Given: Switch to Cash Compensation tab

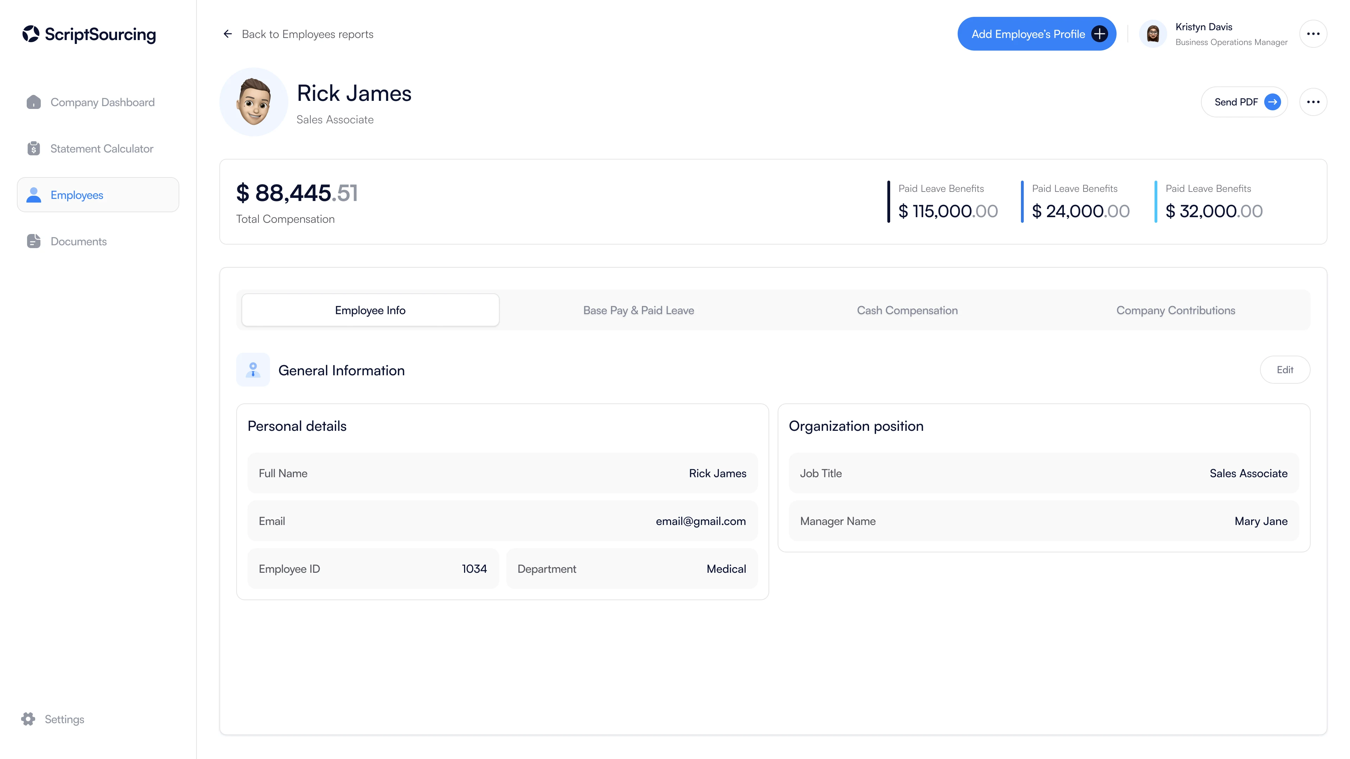Looking at the screenshot, I should pos(907,310).
